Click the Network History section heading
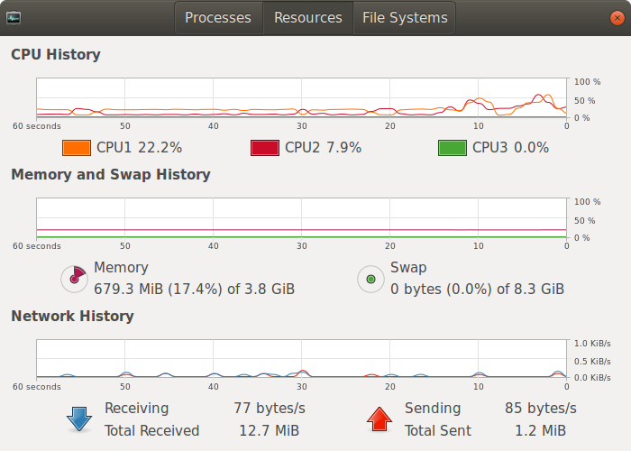 [x=72, y=317]
